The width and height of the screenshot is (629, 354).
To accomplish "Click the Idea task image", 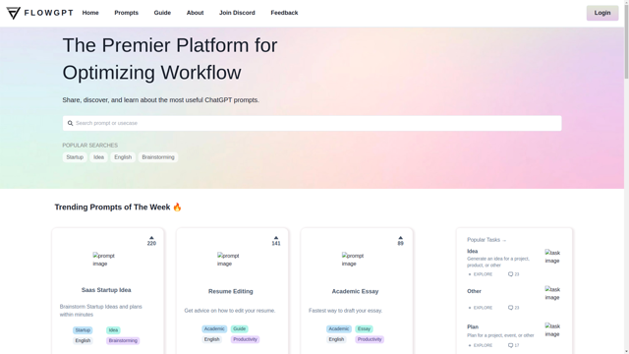I will 552,257.
